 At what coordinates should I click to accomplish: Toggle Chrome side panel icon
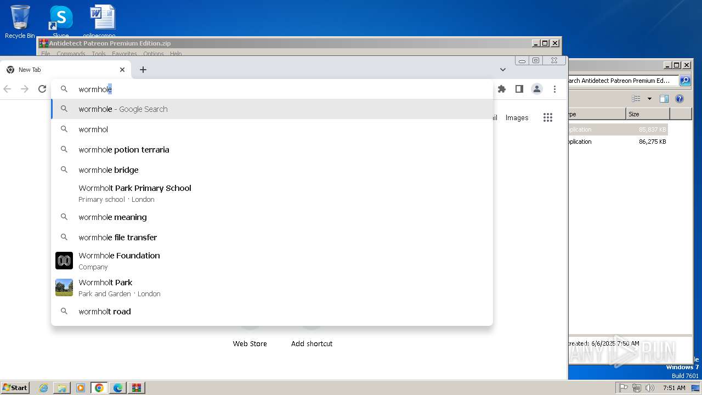tap(519, 89)
